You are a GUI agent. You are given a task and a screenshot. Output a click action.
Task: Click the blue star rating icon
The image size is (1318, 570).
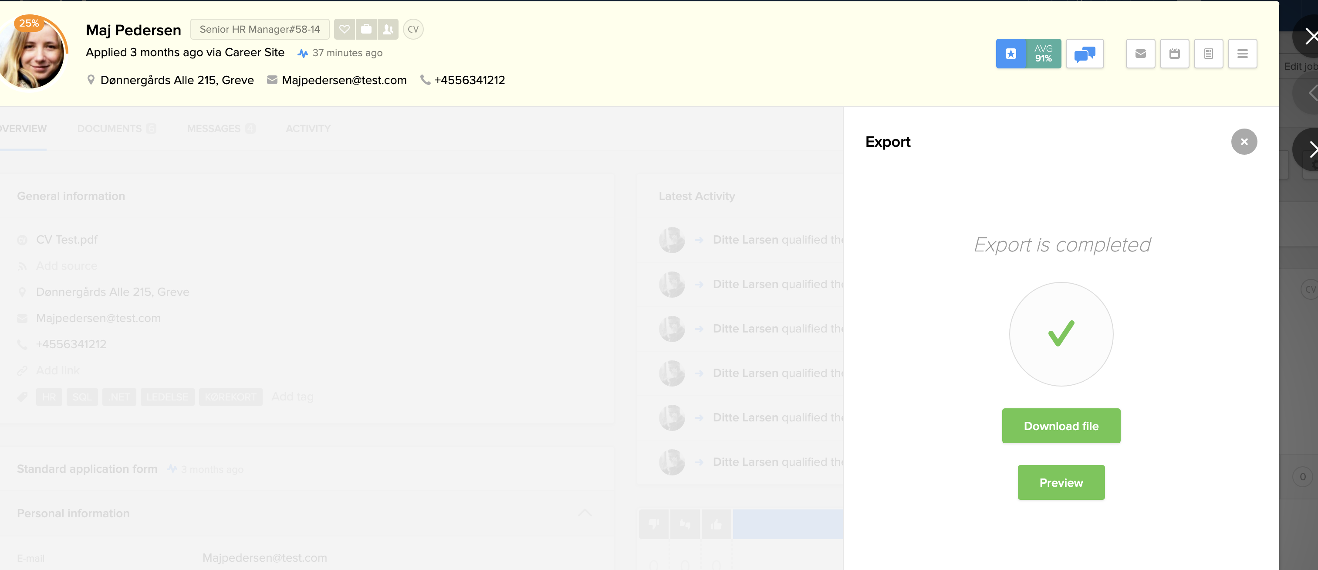click(x=1010, y=54)
